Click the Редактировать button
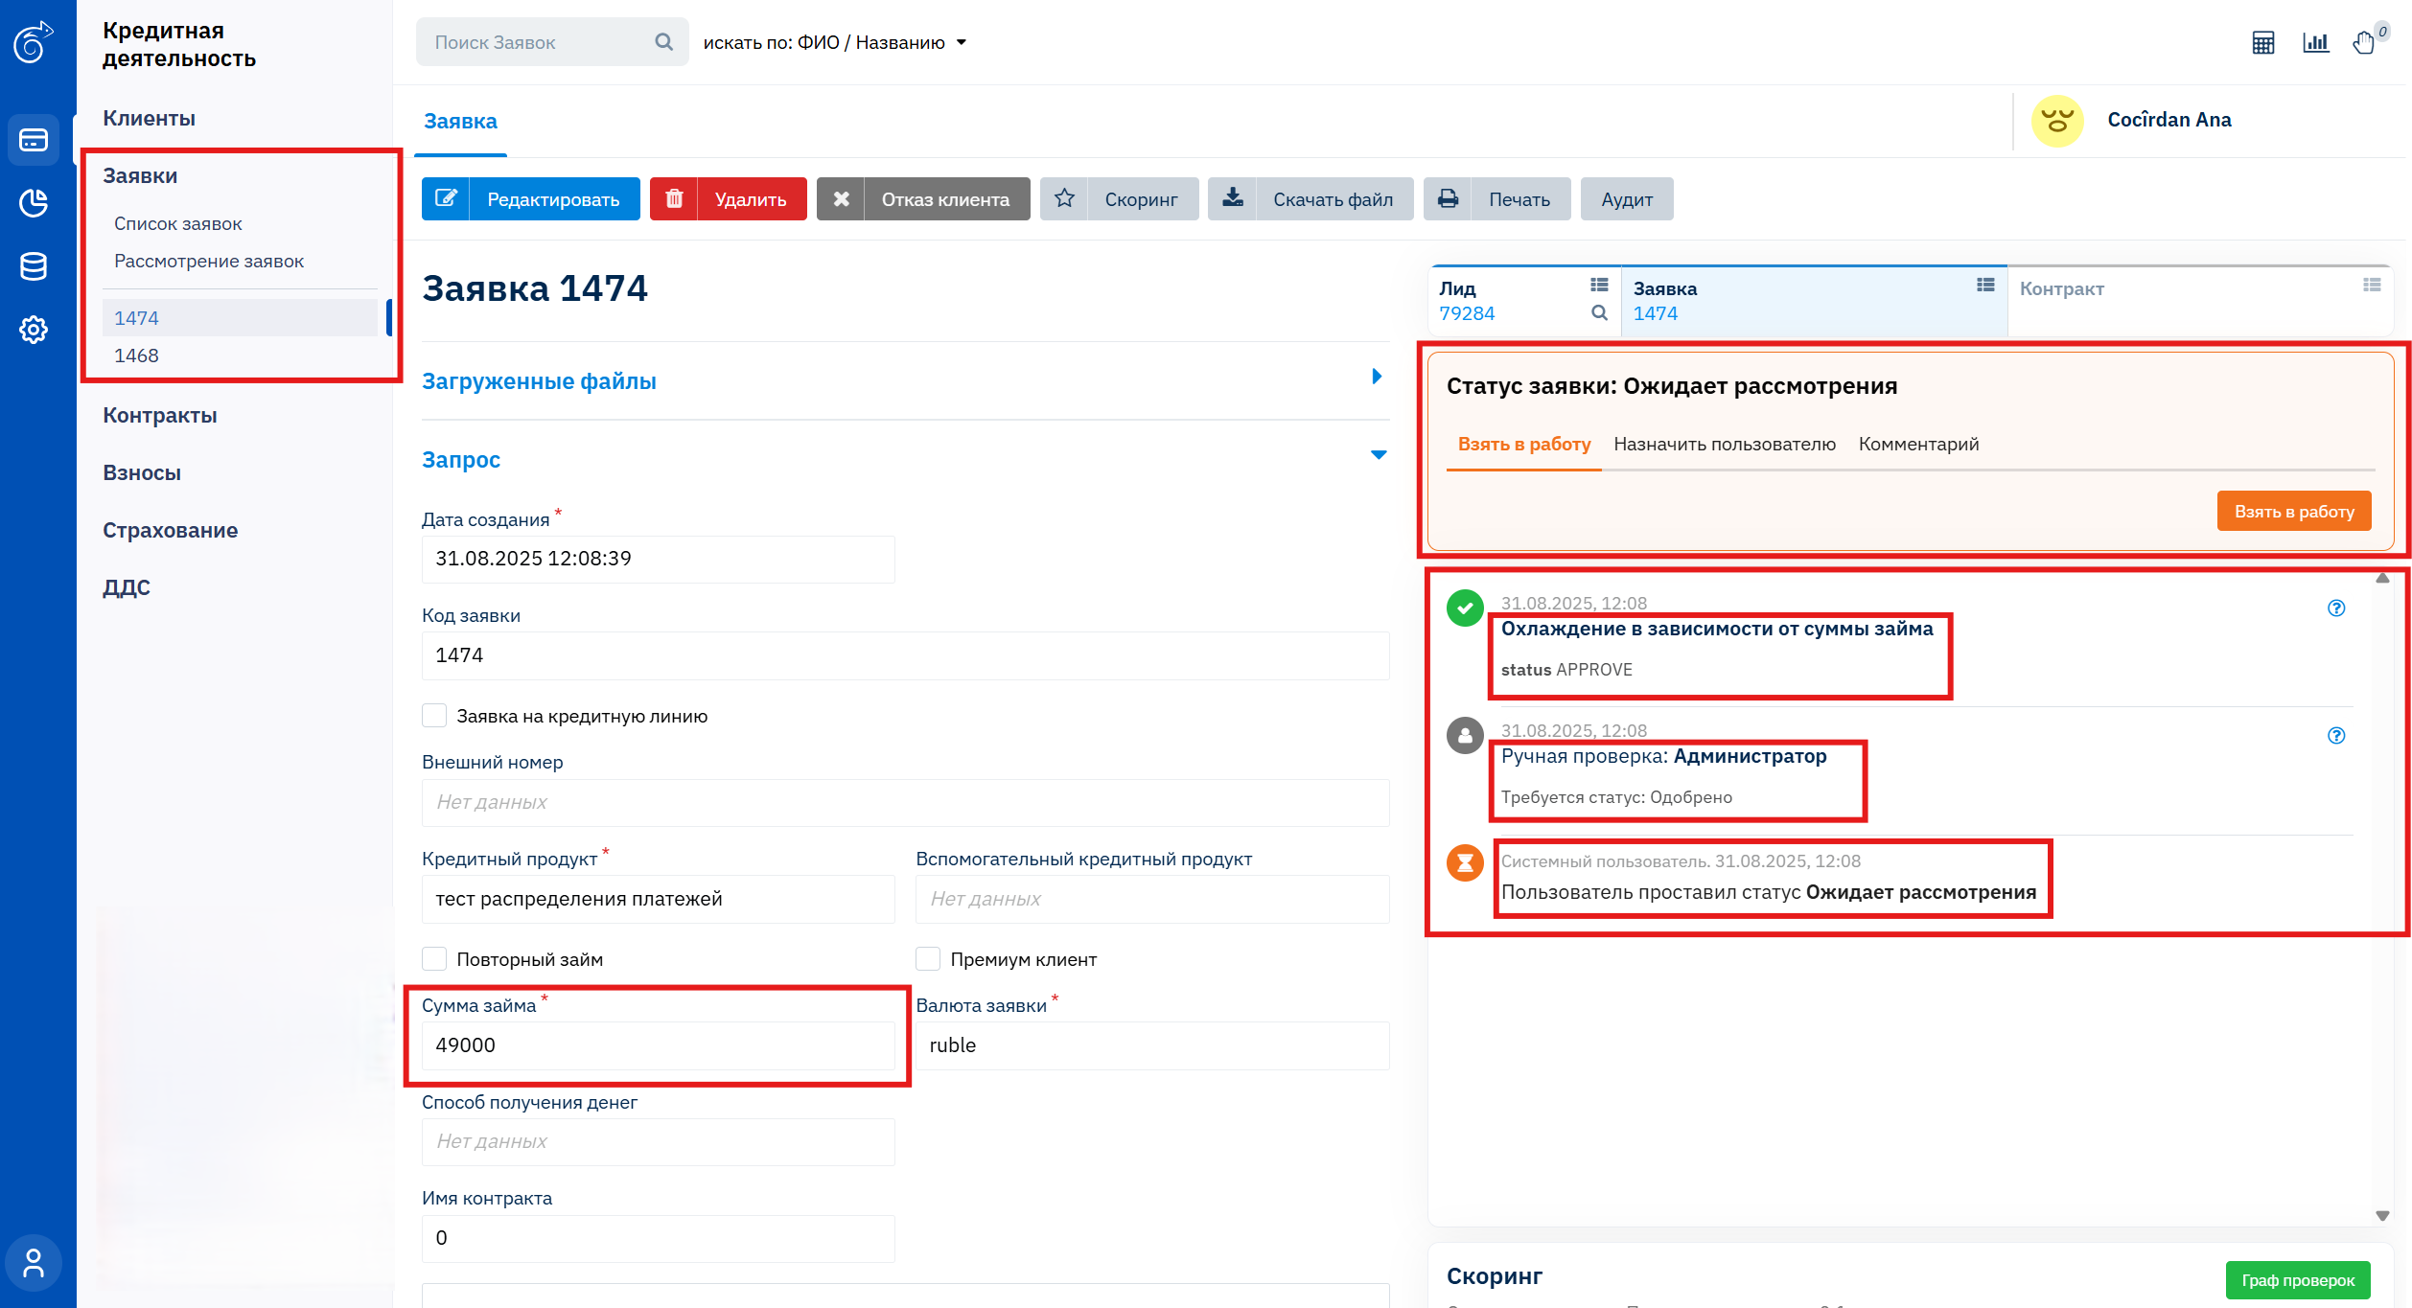 click(531, 198)
